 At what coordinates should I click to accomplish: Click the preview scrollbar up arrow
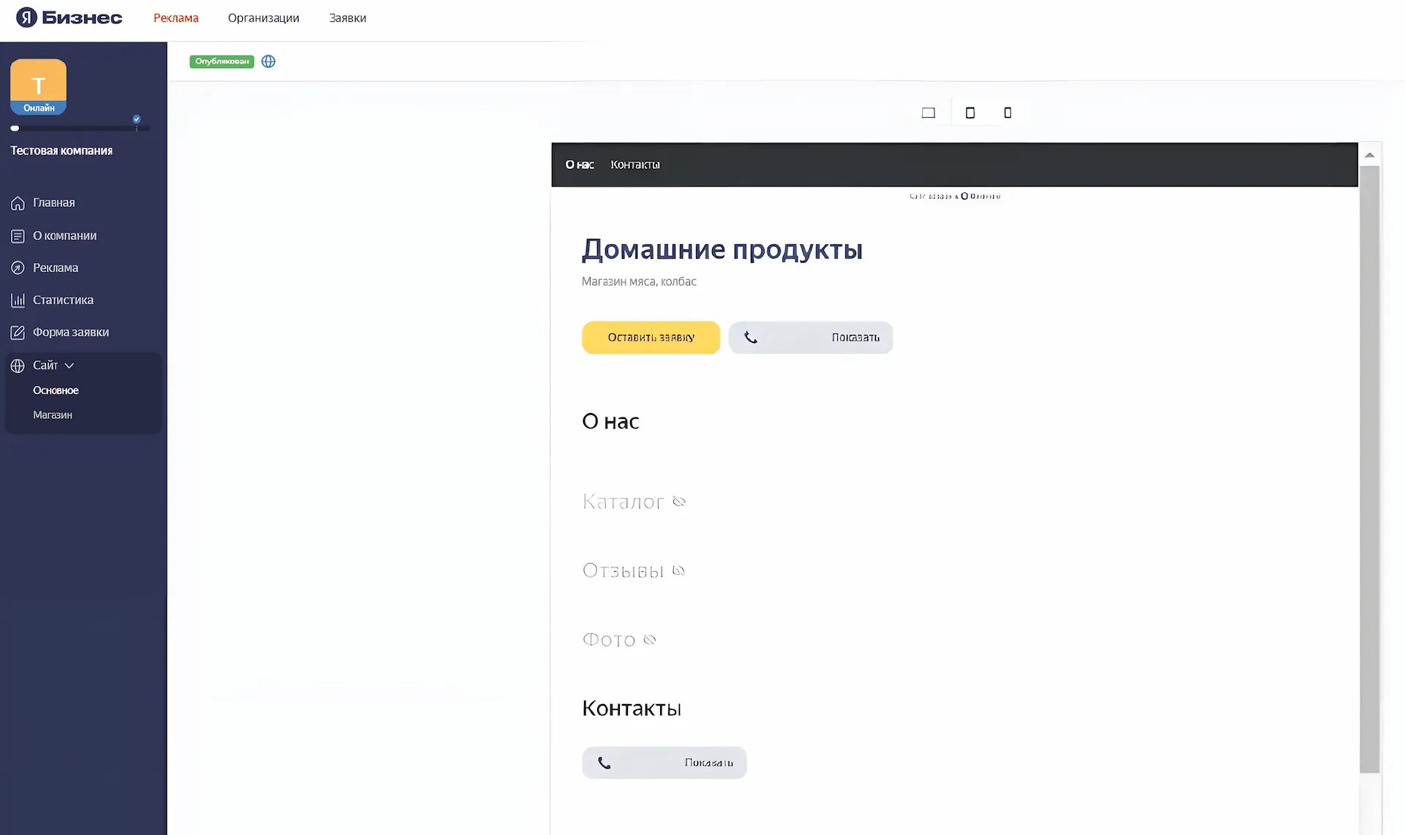click(1369, 155)
